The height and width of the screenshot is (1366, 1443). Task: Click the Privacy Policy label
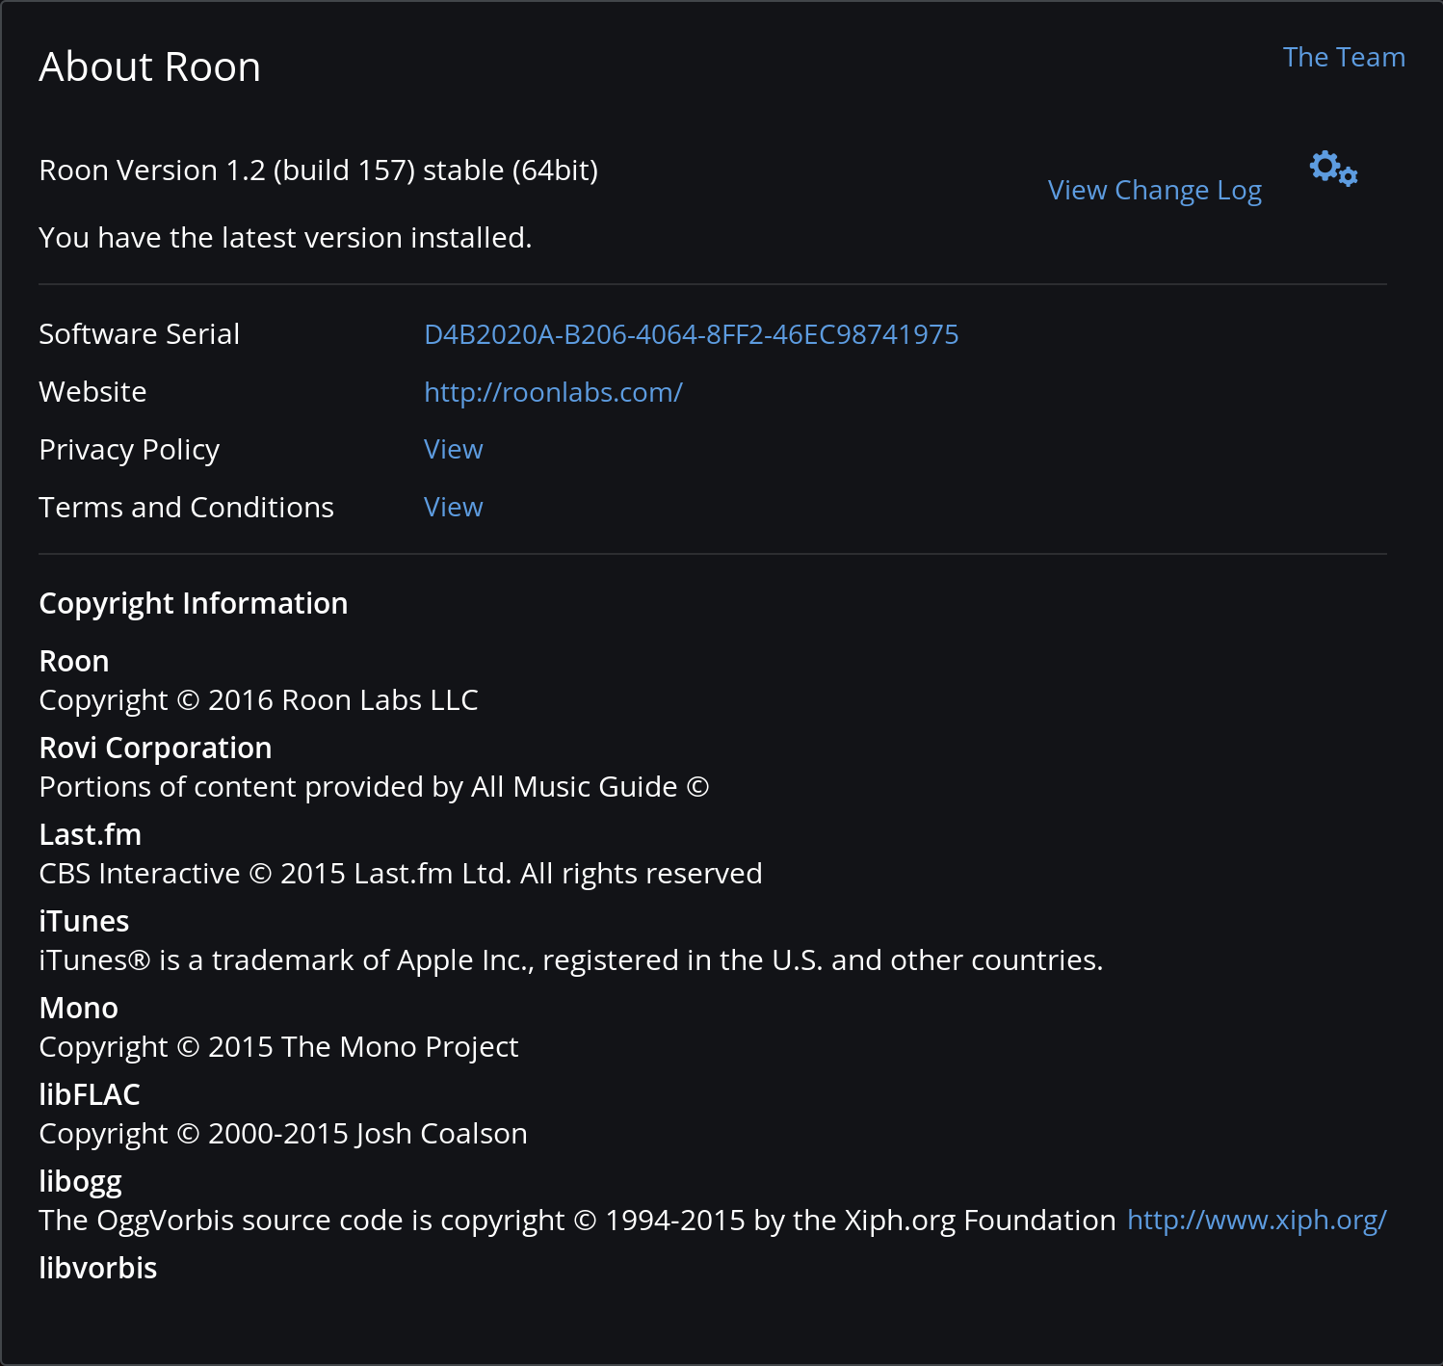click(x=129, y=450)
